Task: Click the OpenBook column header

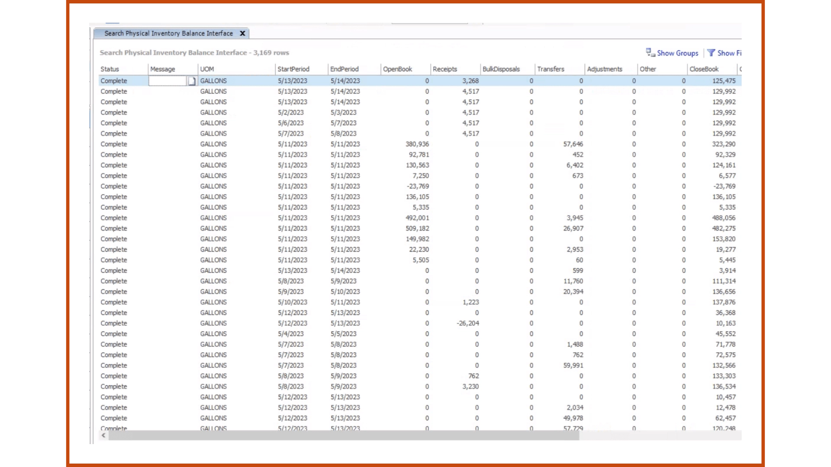Action: pos(397,69)
